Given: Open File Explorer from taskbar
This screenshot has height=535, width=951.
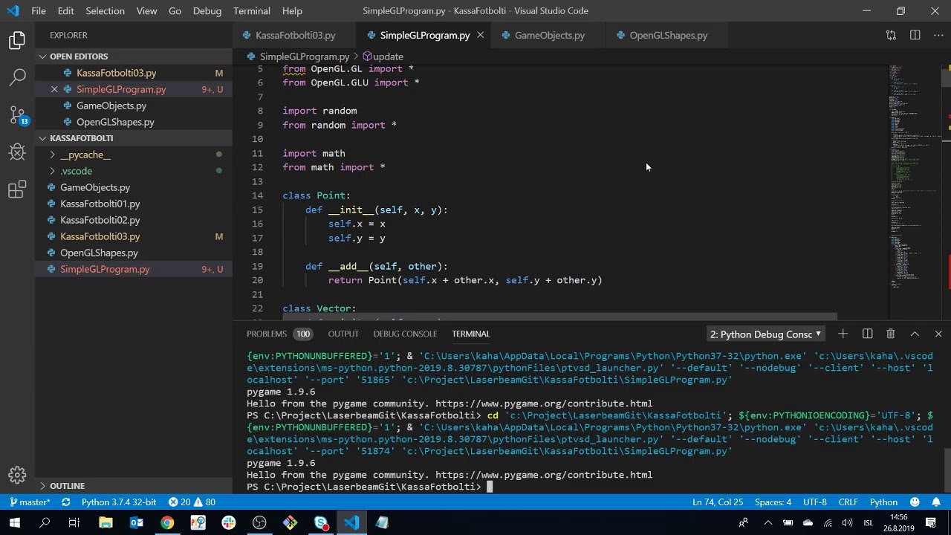Looking at the screenshot, I should tap(106, 522).
